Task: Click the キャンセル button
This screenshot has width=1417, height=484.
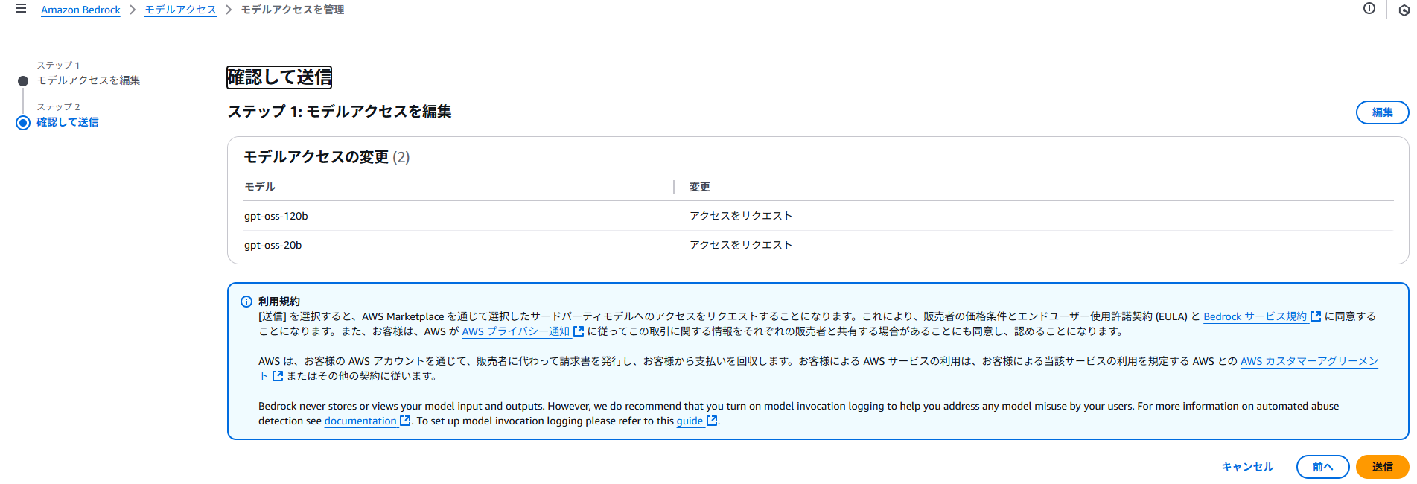Action: tap(1248, 467)
